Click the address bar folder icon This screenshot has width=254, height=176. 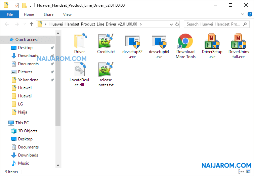(x=40, y=24)
